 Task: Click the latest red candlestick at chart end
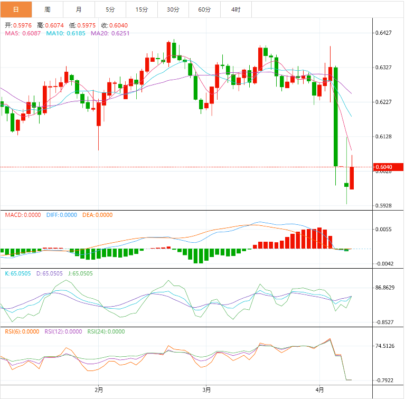(x=352, y=178)
